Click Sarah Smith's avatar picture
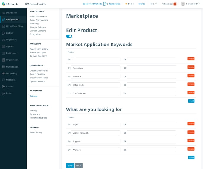The height and width of the screenshot is (169, 203). 183,4
